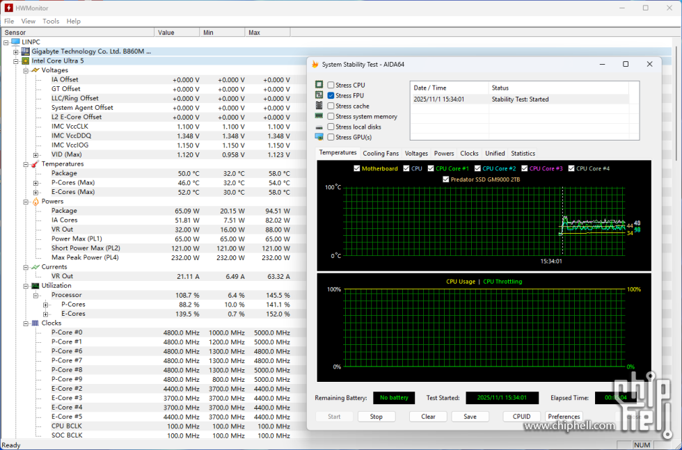Click the Utilization graph icon

35,286
